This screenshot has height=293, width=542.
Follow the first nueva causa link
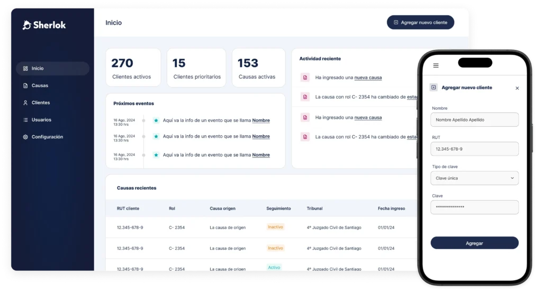(368, 78)
